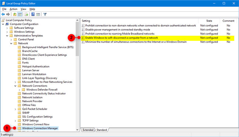The width and height of the screenshot is (239, 137).
Task: Expand Microsoft Peer-to-Peer Networking Services
Action: pyautogui.click(x=15, y=82)
